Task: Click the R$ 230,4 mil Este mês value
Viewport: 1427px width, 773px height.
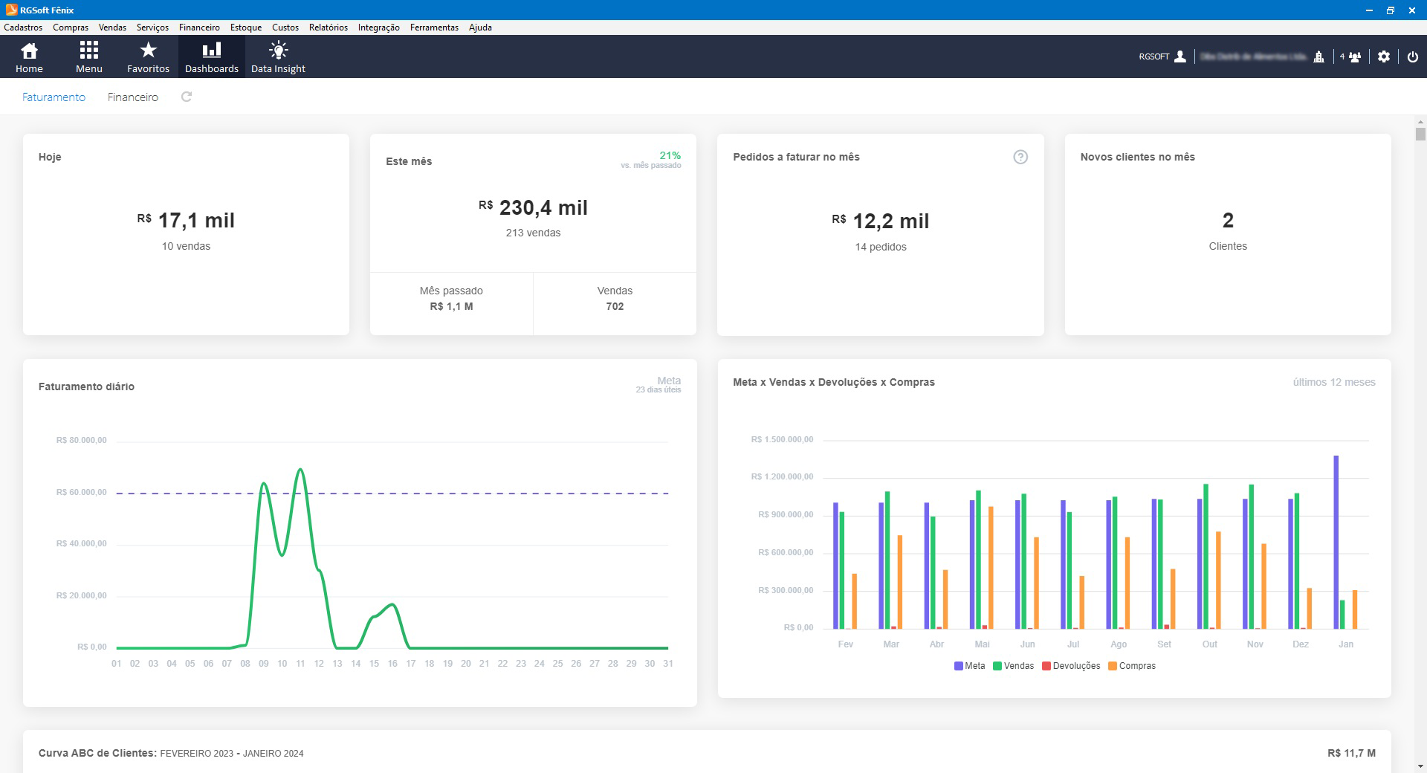Action: 533,207
